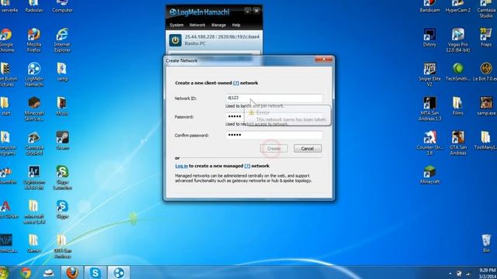Click the Confirm password field

[274, 135]
